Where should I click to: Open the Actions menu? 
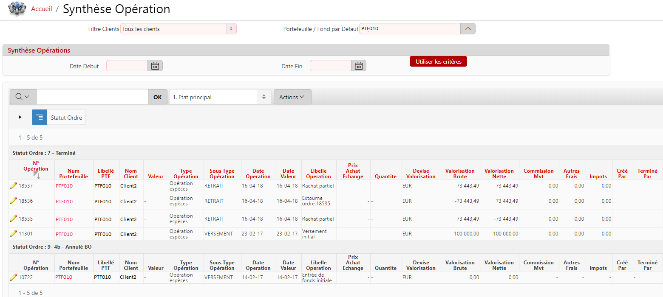(x=292, y=97)
